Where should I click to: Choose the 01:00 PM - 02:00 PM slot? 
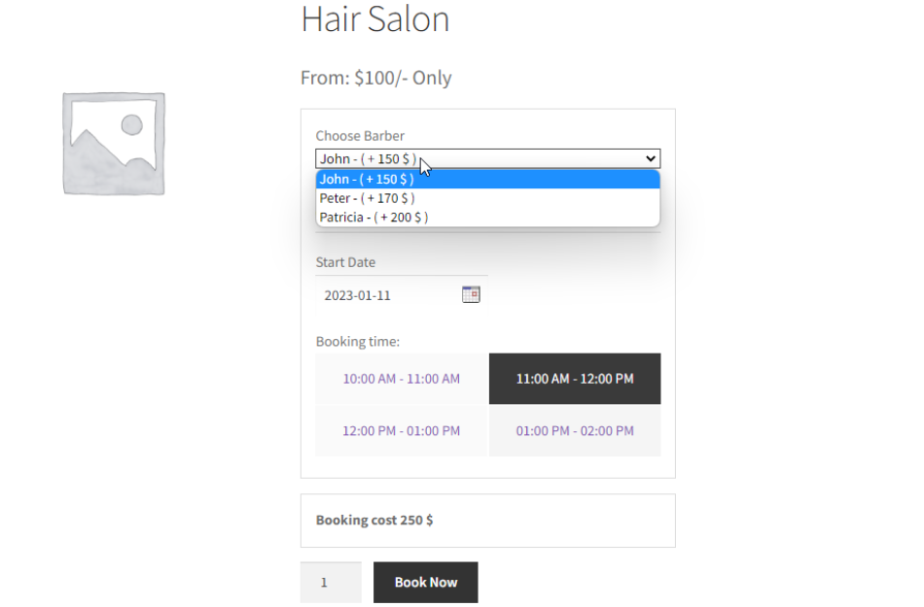574,430
